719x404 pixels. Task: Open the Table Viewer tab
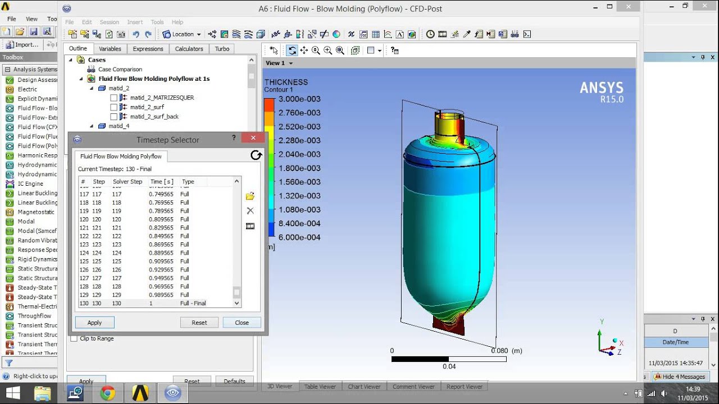[320, 387]
